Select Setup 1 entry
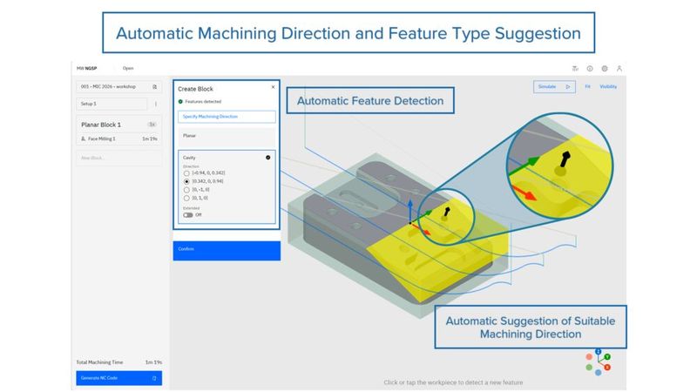This screenshot has height=392, width=697. coord(112,104)
